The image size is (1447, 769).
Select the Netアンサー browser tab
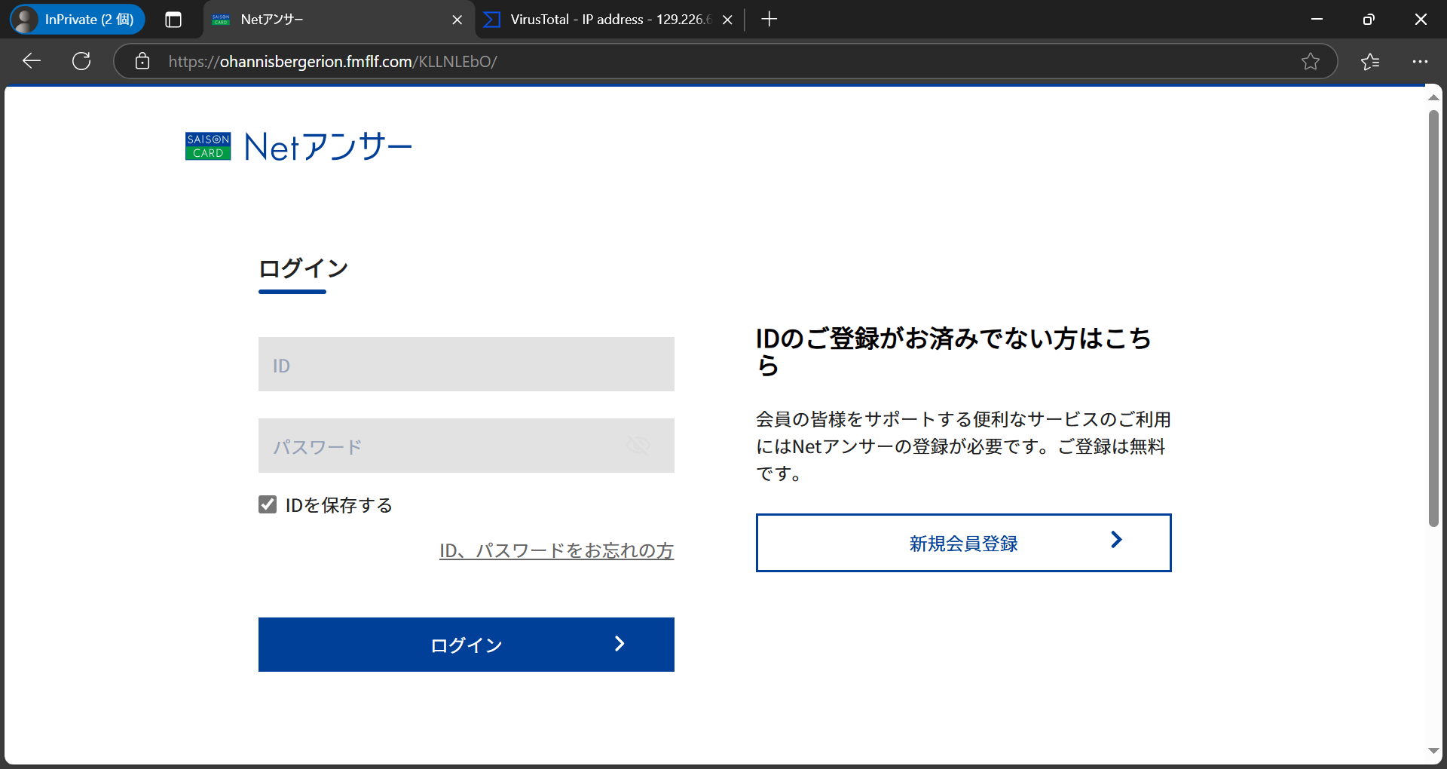click(339, 20)
